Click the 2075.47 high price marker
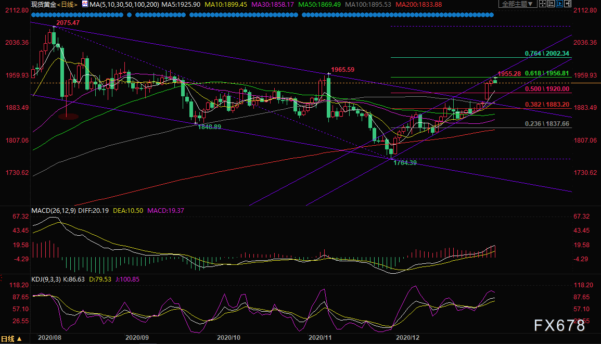This screenshot has width=601, height=344. [69, 23]
